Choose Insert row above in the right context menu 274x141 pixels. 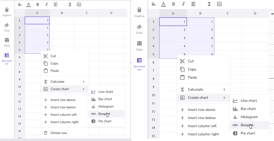(201, 110)
